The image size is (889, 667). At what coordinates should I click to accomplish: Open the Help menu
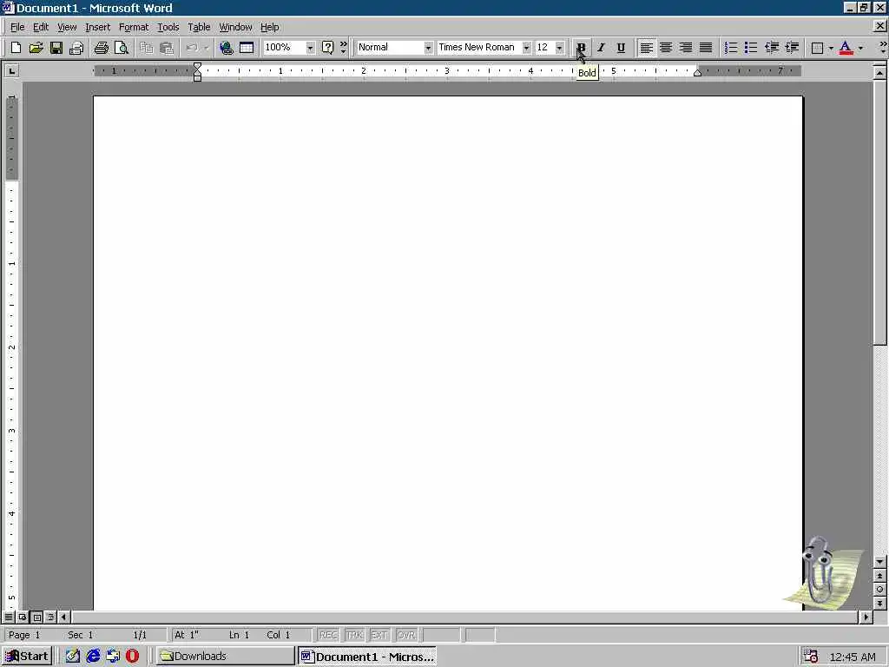pos(269,27)
